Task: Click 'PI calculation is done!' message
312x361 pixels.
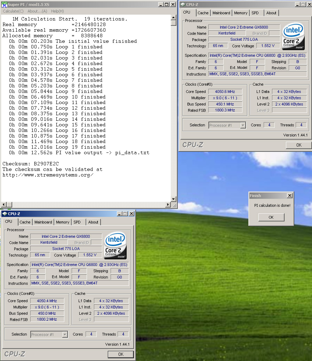Action: click(x=272, y=205)
